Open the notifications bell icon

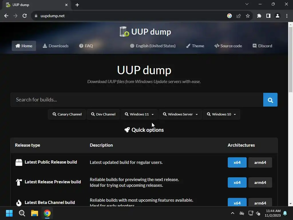point(285,213)
